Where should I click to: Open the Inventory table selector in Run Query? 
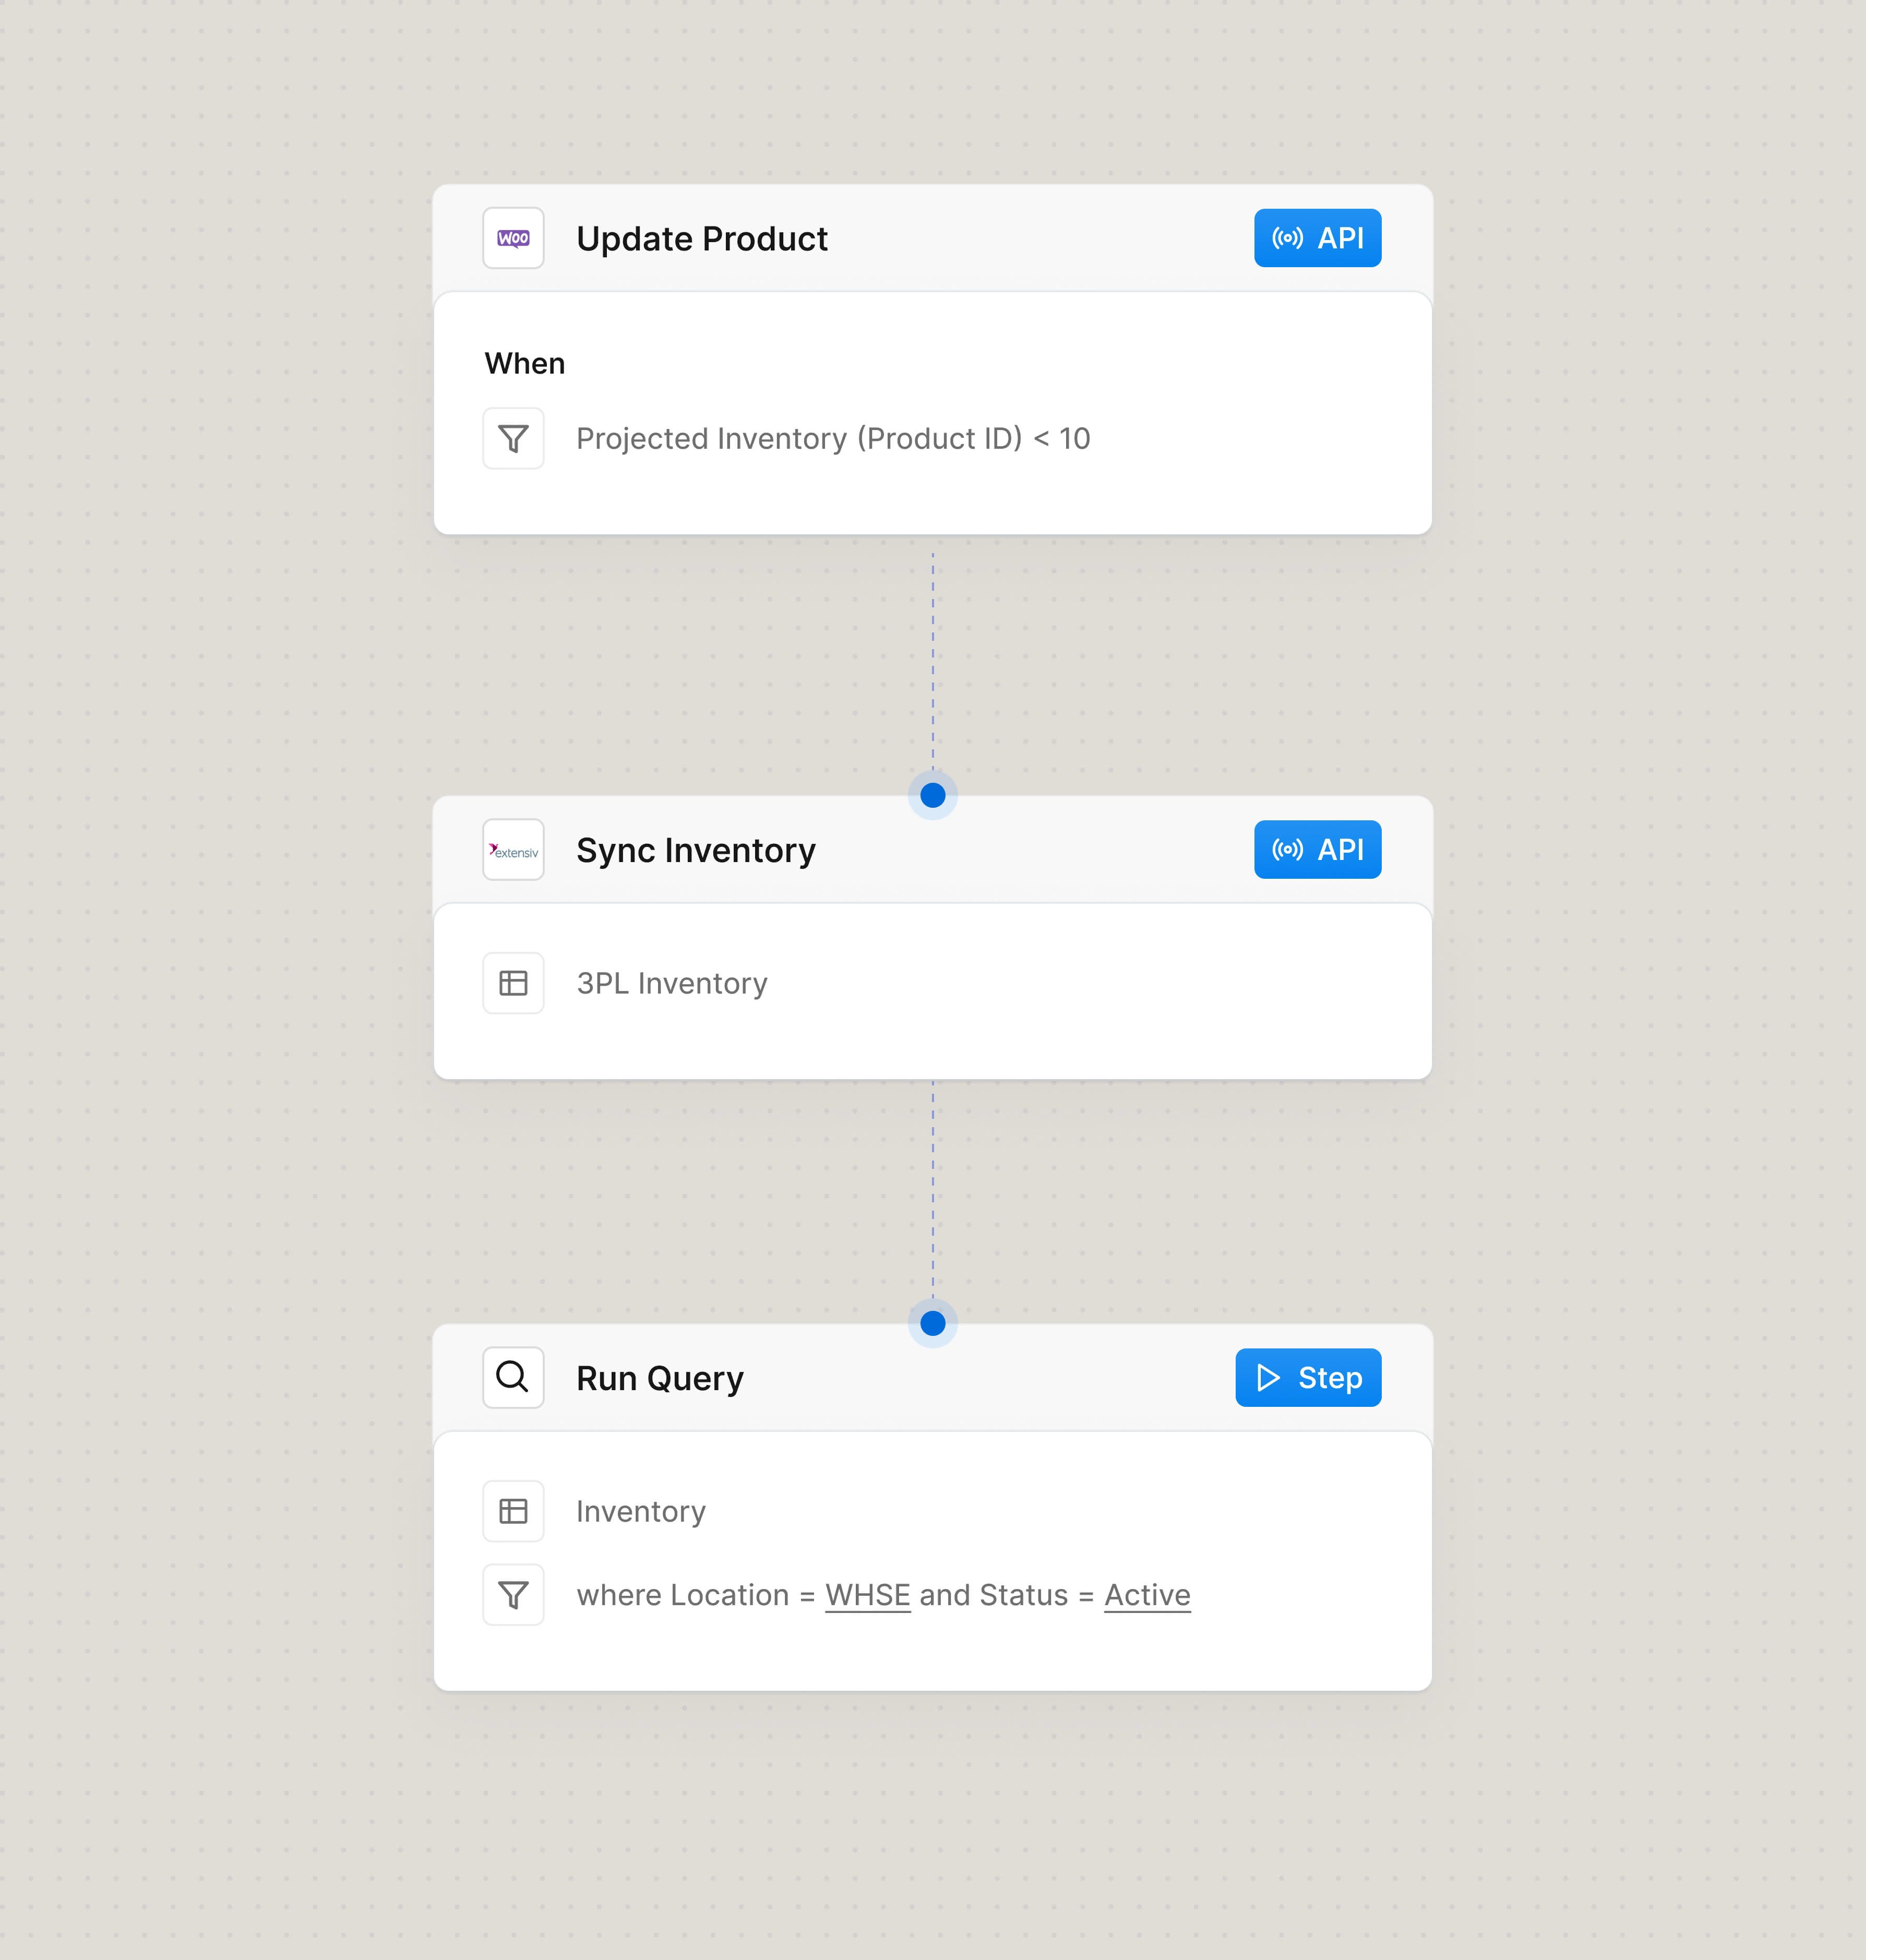point(641,1511)
